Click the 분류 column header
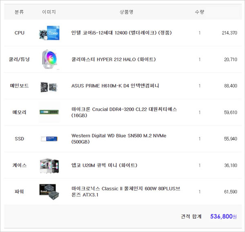The height and width of the screenshot is (232, 245). click(19, 12)
